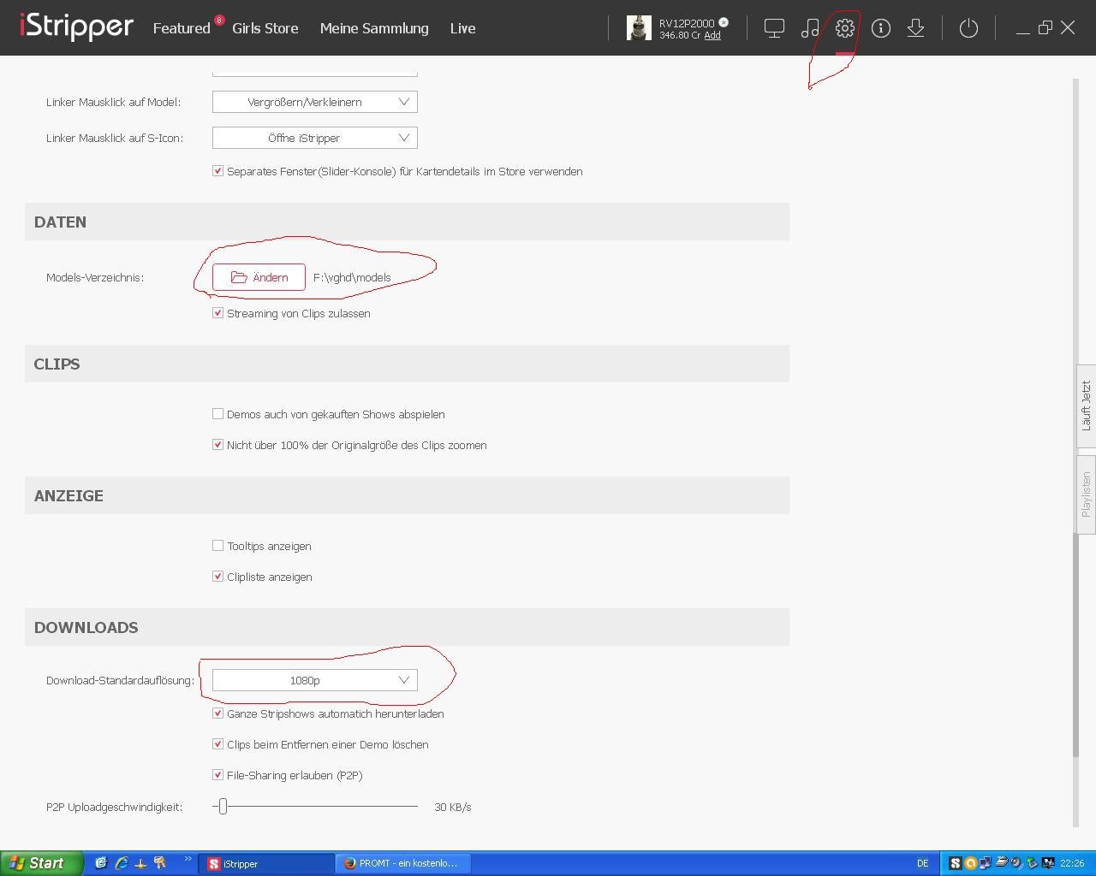Open Internet Explorer quick launch icon
This screenshot has width=1096, height=876.
(121, 863)
